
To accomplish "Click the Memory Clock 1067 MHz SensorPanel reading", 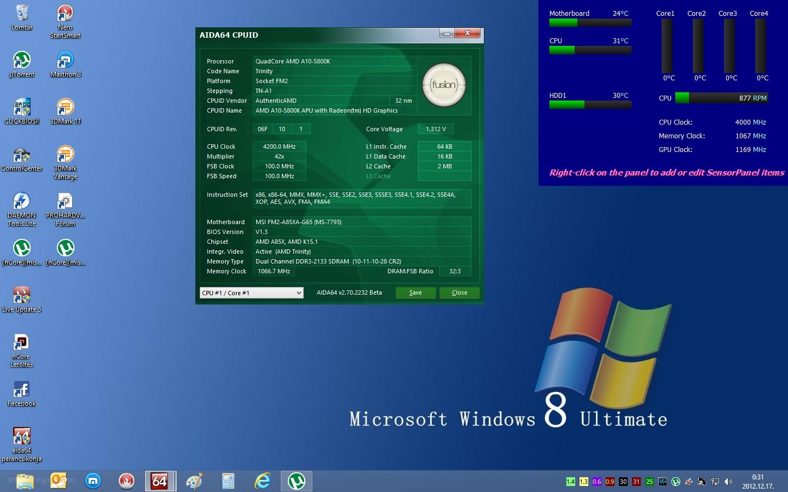I will click(750, 136).
